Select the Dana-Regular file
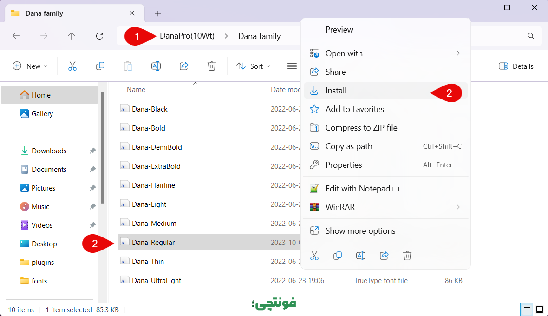 click(209, 242)
